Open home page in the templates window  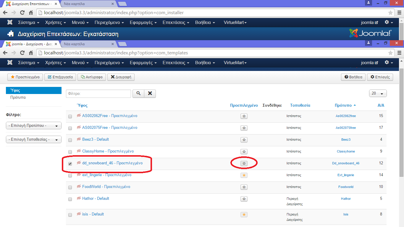[x=31, y=53]
